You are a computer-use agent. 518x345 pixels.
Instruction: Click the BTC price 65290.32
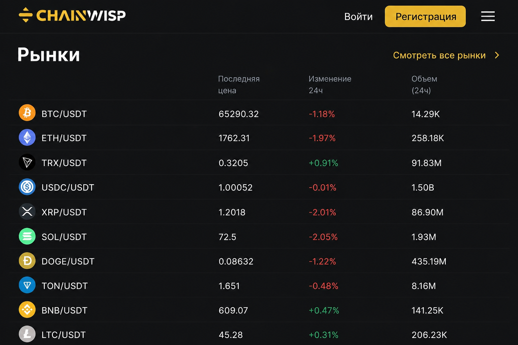(x=238, y=114)
